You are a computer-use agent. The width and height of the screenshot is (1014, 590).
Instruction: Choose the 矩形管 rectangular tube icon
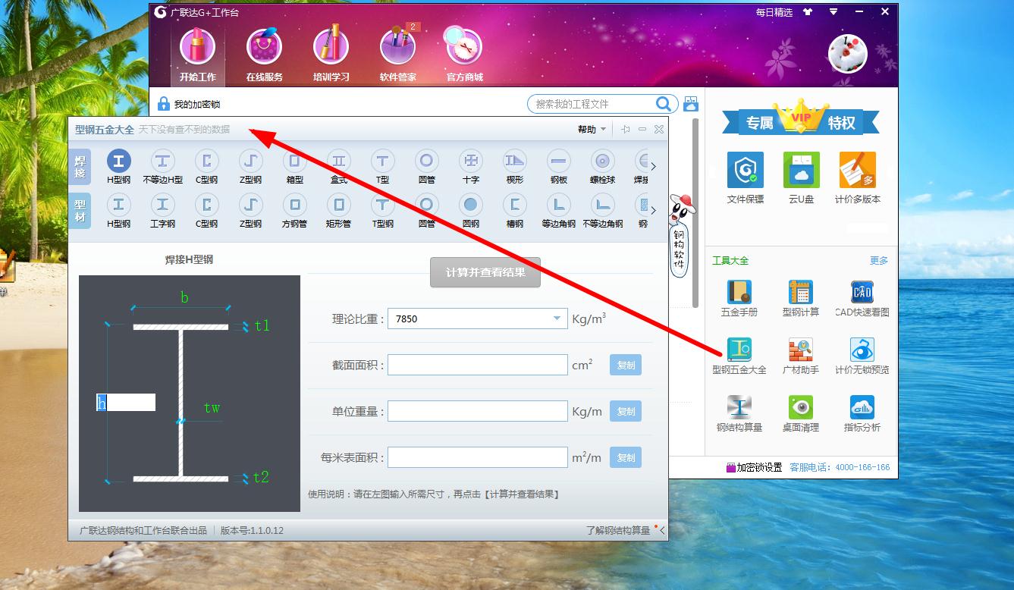point(338,211)
